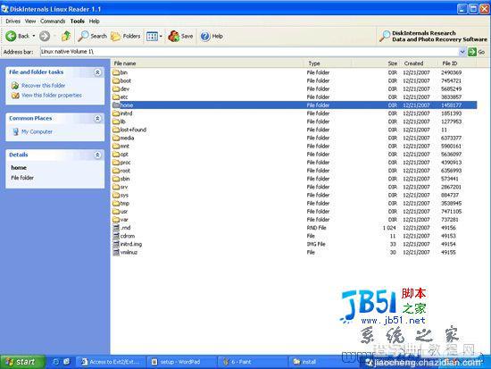Switch to the Paint taskbar window
This screenshot has height=369, width=491.
tap(253, 362)
